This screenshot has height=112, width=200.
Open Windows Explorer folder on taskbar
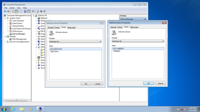point(22,109)
